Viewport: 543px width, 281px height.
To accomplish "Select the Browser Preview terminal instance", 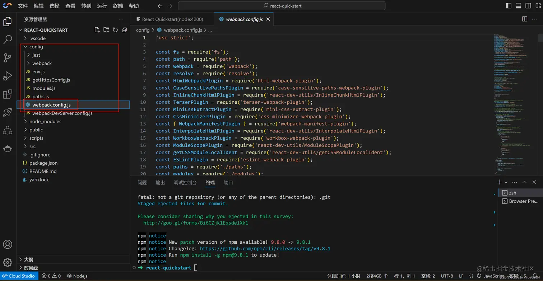I will click(520, 201).
